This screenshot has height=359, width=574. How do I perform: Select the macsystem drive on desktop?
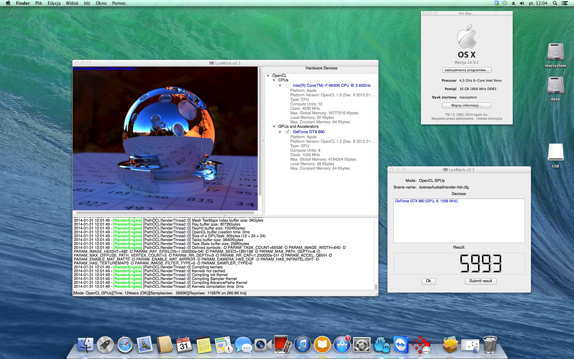(x=555, y=55)
